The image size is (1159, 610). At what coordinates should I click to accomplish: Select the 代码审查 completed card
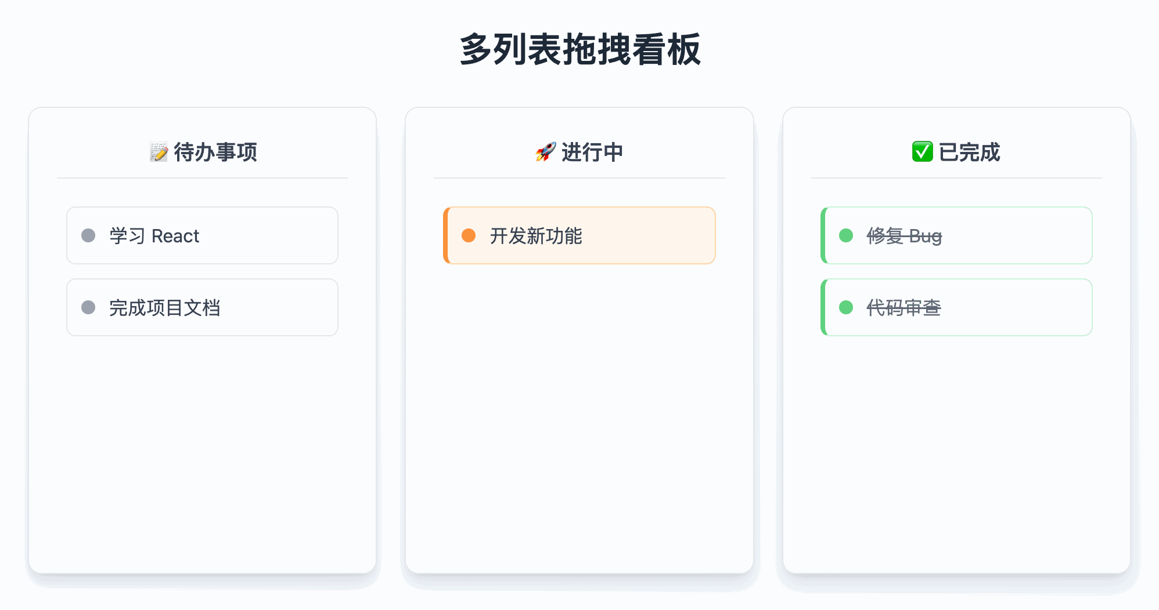[956, 307]
